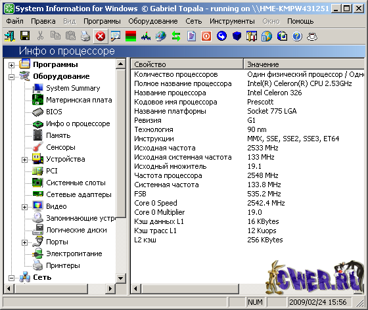
Task: Open the Сеть menu in menu bar
Action: click(x=194, y=21)
